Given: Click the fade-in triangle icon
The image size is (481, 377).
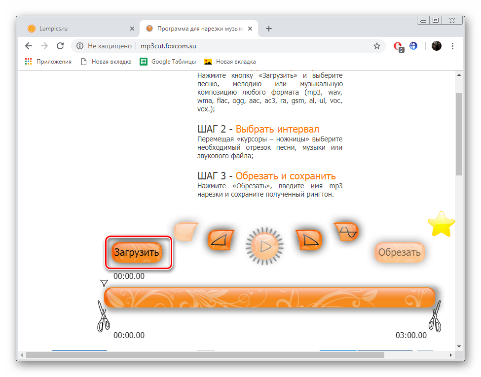Looking at the screenshot, I should pyautogui.click(x=221, y=240).
